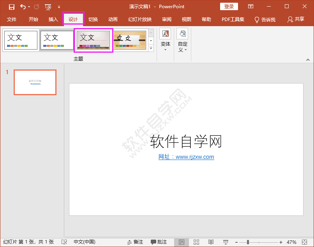This screenshot has width=314, height=247.
Task: Apply the second highlighted white theme
Action: coord(57,40)
